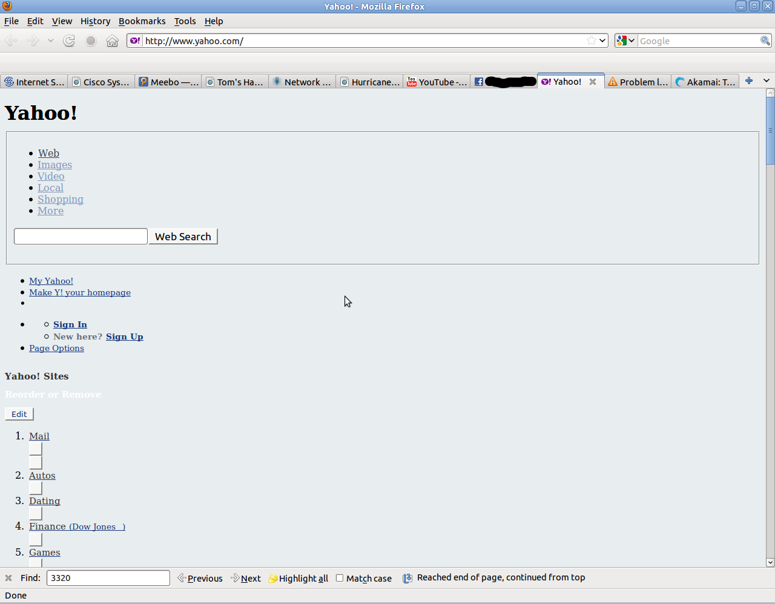This screenshot has width=775, height=604.
Task: Close the Yahoo! tab
Action: click(x=593, y=82)
